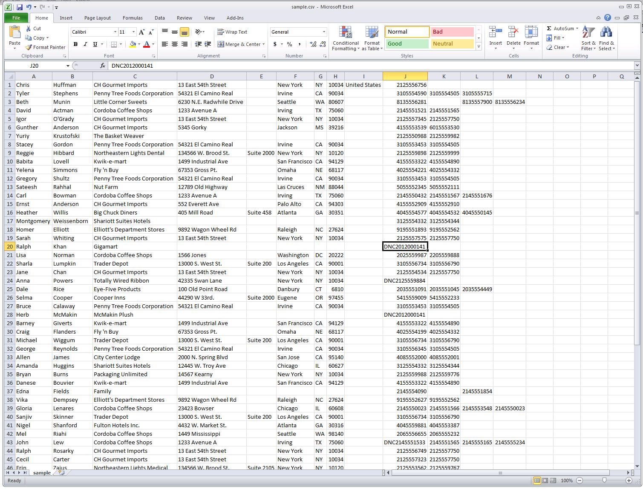Click Decrease Decimal icon
Viewport: 643px width, 489px height.
pyautogui.click(x=323, y=44)
